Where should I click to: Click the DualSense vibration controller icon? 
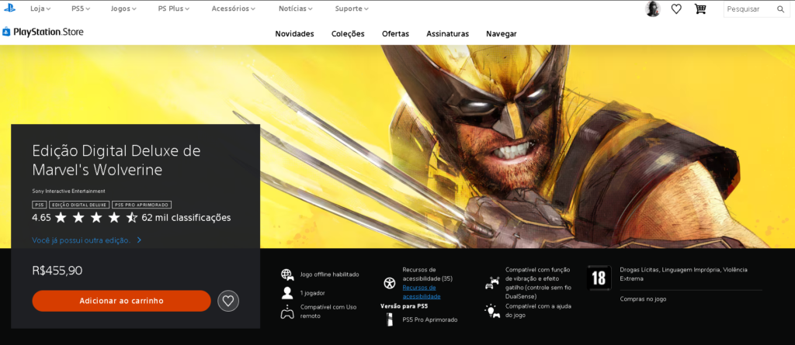coord(491,283)
